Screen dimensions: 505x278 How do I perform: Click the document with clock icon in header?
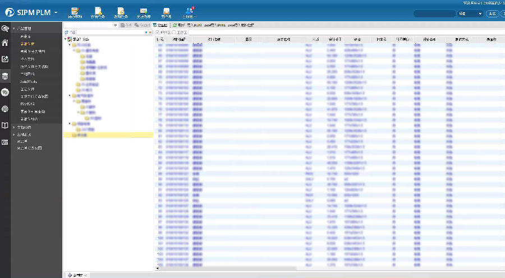[x=121, y=11]
